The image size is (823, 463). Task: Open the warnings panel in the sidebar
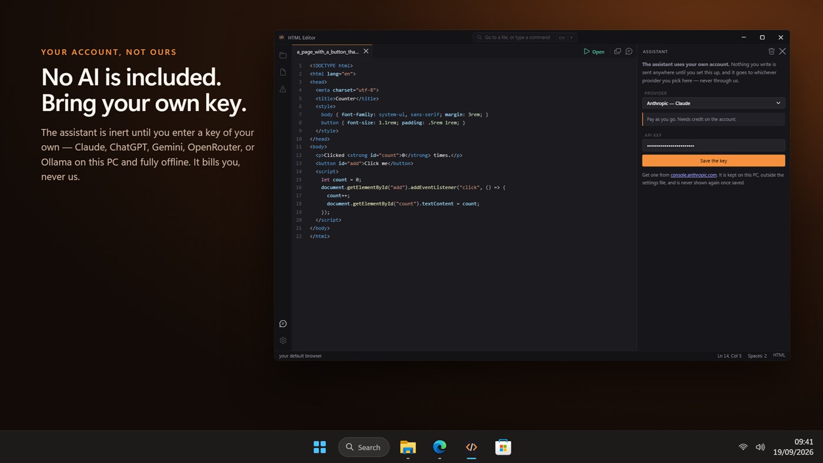[x=283, y=89]
